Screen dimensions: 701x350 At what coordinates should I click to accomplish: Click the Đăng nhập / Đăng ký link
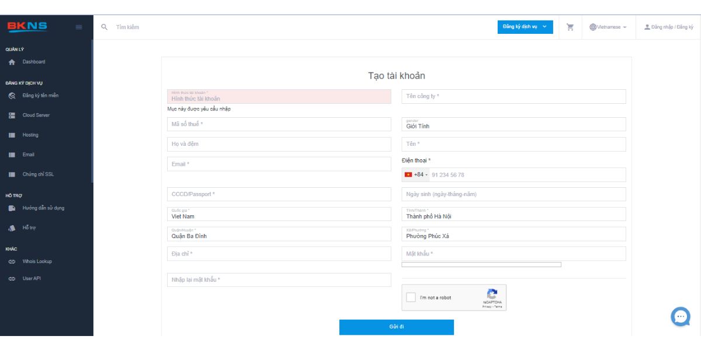pyautogui.click(x=669, y=27)
